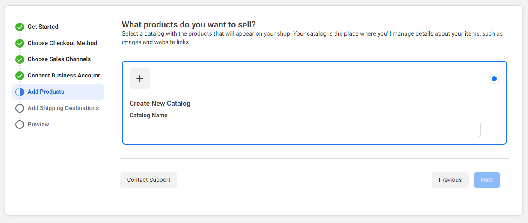Image resolution: width=528 pixels, height=223 pixels.
Task: Click the checkmark icon for Connect Business Account
Action: [x=20, y=76]
